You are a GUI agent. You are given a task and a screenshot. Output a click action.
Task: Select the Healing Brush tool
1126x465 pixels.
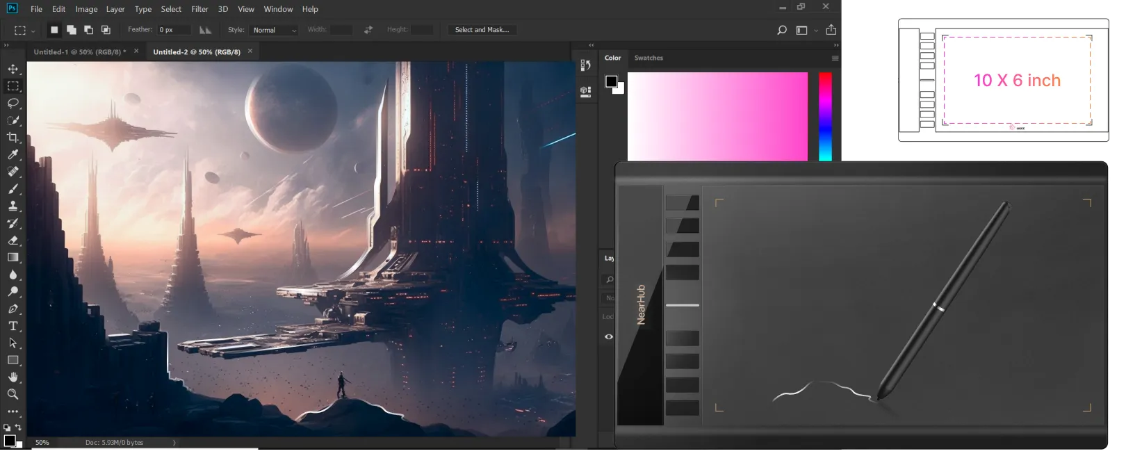(x=13, y=172)
